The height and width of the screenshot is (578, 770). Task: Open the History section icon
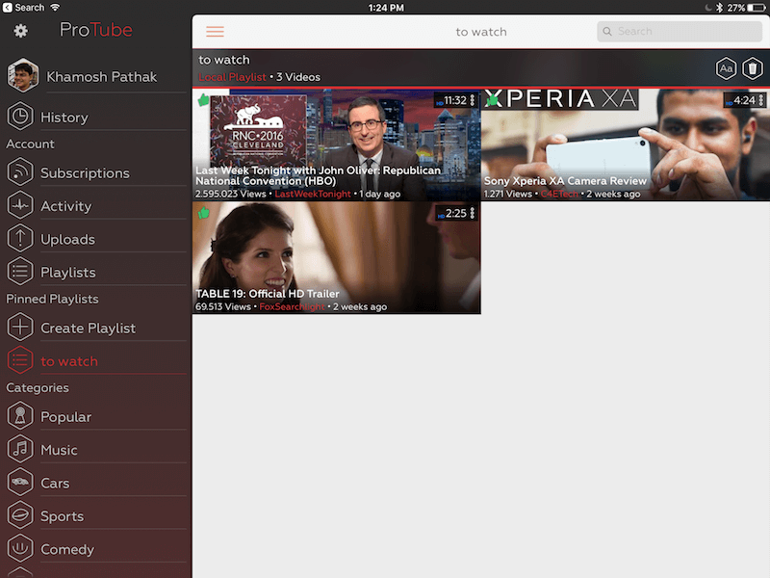(x=20, y=117)
